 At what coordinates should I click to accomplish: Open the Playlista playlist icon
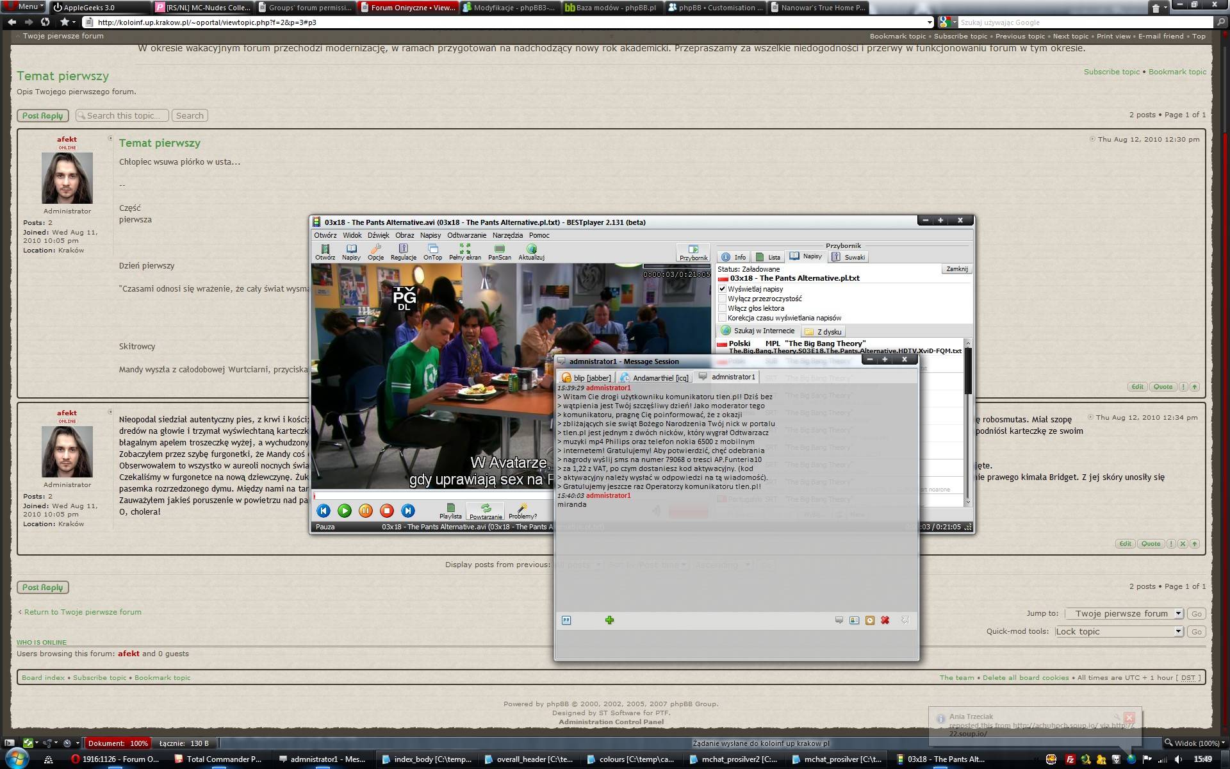point(450,511)
